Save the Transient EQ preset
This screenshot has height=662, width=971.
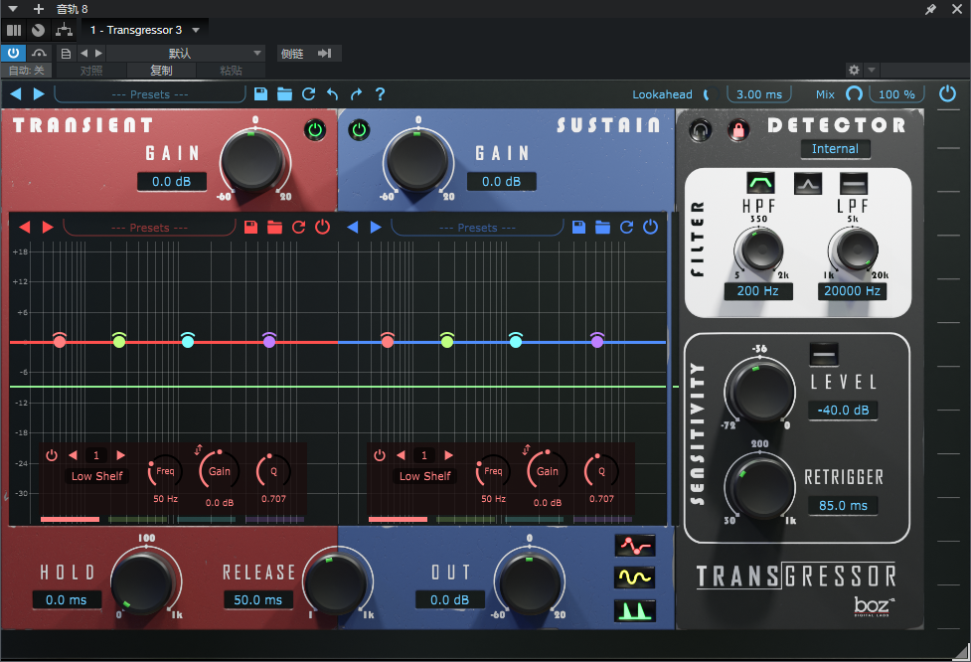click(x=250, y=228)
